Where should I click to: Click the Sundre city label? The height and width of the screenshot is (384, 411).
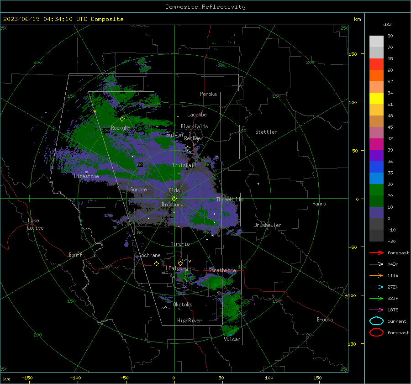point(138,189)
